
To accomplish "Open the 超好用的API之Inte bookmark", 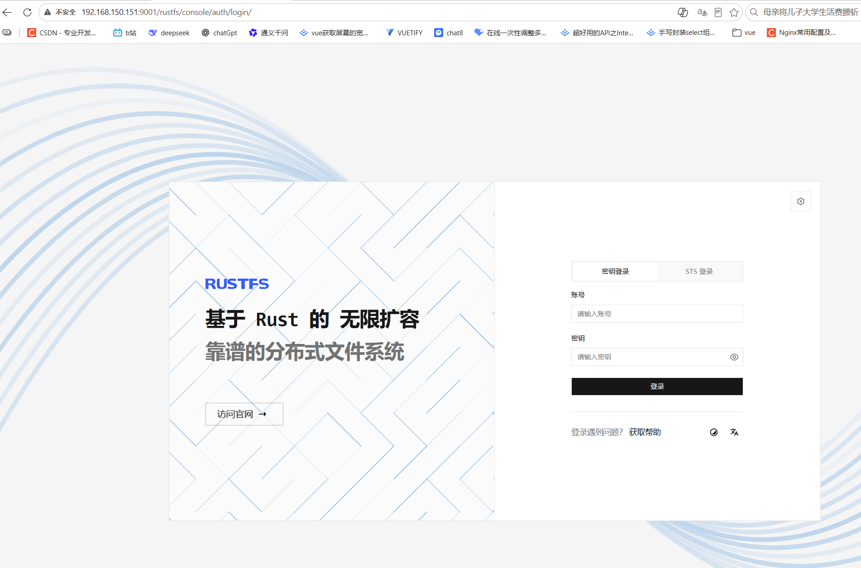I will click(x=597, y=33).
